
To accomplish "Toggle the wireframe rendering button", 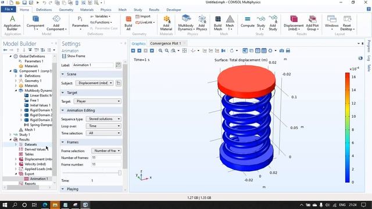I will click(257, 51).
